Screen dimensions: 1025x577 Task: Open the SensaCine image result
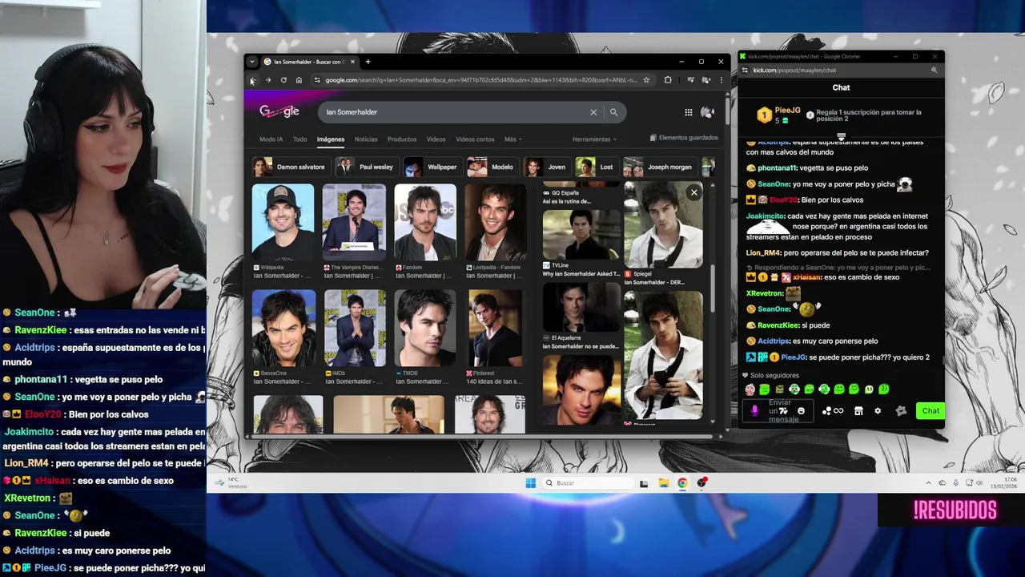point(283,328)
